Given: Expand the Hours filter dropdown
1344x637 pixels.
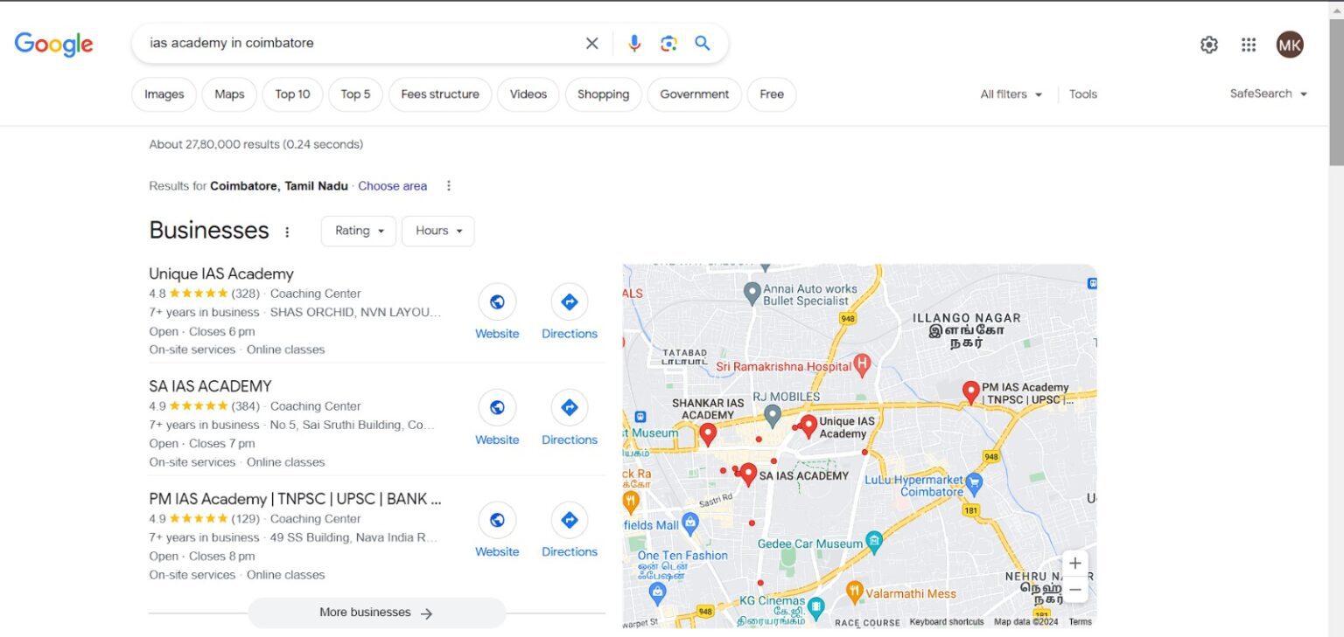Looking at the screenshot, I should tap(438, 231).
